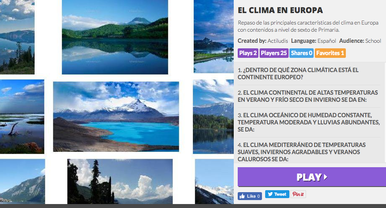Open the rocky mountain image at bottom left
386x208 pixels.
[x=22, y=181]
